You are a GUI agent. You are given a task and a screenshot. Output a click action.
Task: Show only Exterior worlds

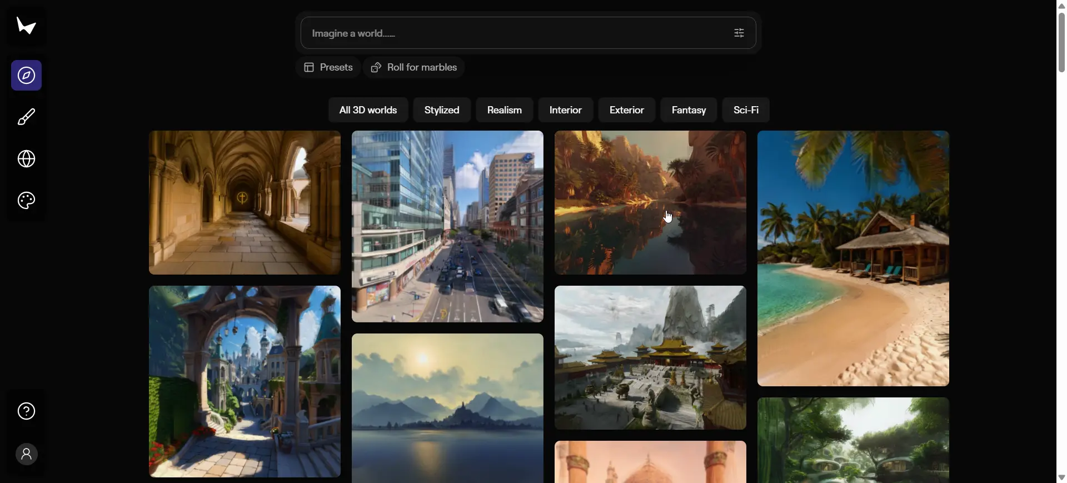click(x=626, y=110)
